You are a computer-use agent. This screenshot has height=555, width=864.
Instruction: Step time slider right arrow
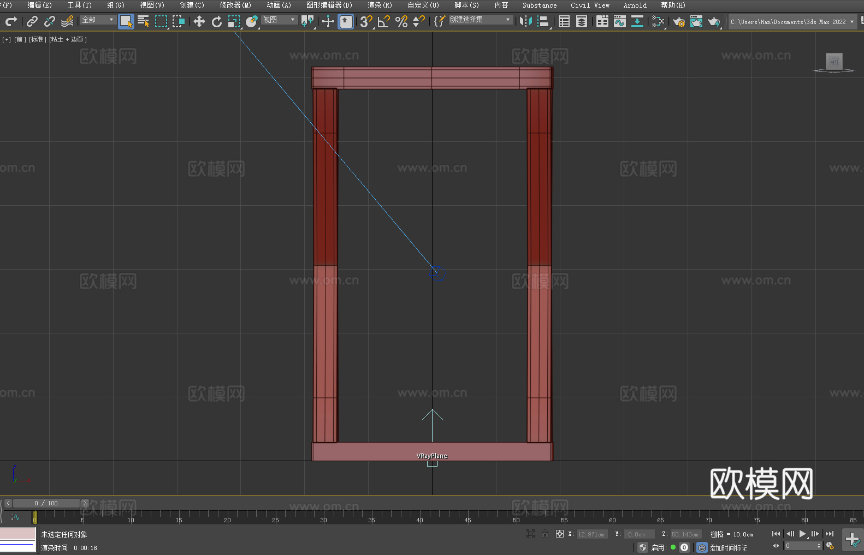85,503
